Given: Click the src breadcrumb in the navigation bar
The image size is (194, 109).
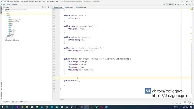Looking at the screenshot, I should [8, 4].
